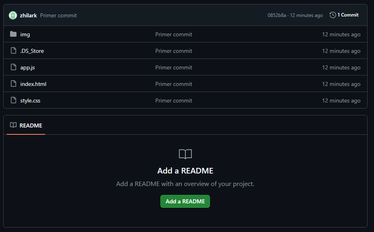The width and height of the screenshot is (374, 232).
Task: Click the img folder icon
Action: [13, 34]
